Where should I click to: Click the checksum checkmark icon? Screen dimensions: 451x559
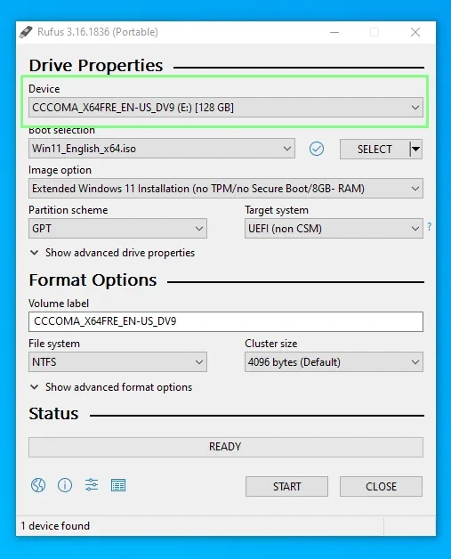(x=317, y=149)
